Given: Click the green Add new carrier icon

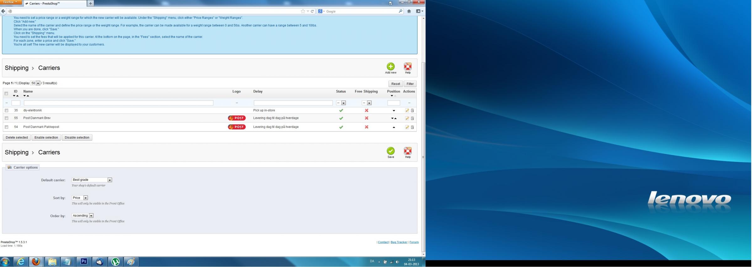Looking at the screenshot, I should point(391,66).
